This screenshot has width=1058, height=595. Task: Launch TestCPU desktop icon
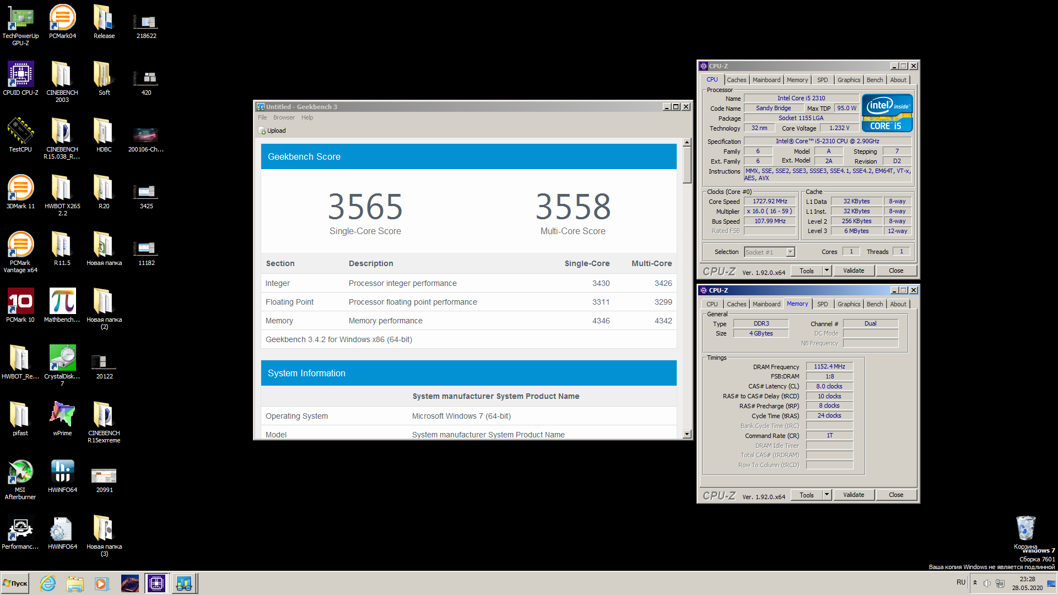pyautogui.click(x=20, y=136)
